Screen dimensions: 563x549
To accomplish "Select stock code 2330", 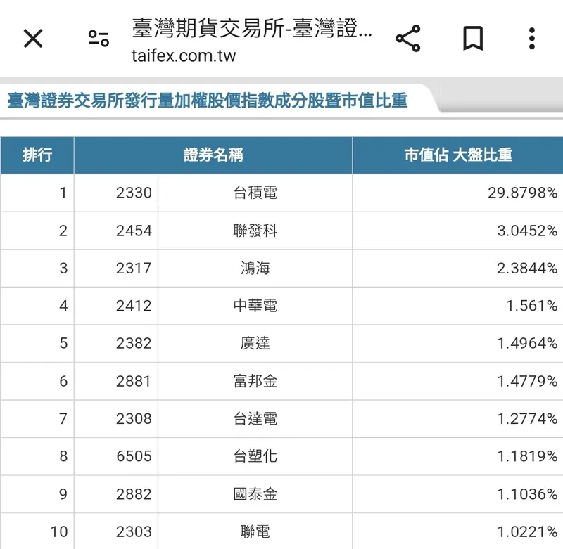I will click(134, 193).
